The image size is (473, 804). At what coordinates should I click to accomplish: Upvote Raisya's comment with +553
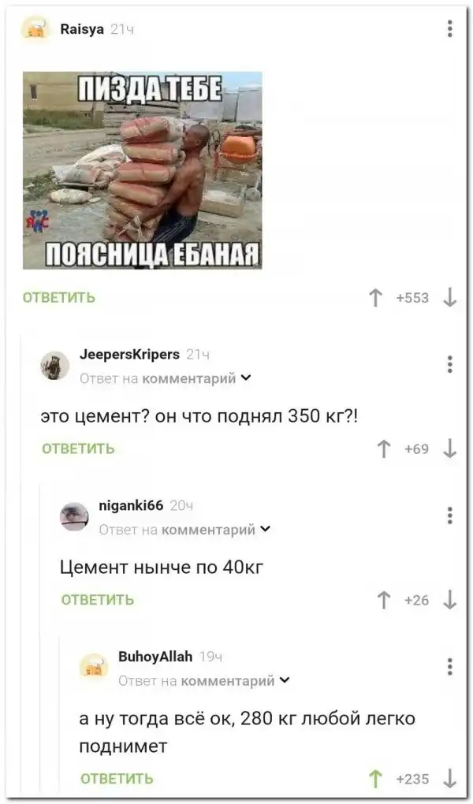[375, 297]
